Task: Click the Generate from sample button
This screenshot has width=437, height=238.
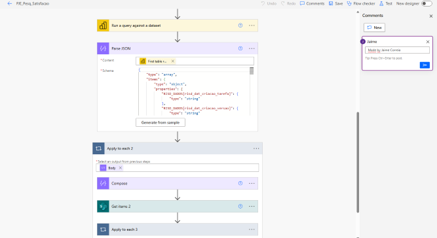Action: 161,122
